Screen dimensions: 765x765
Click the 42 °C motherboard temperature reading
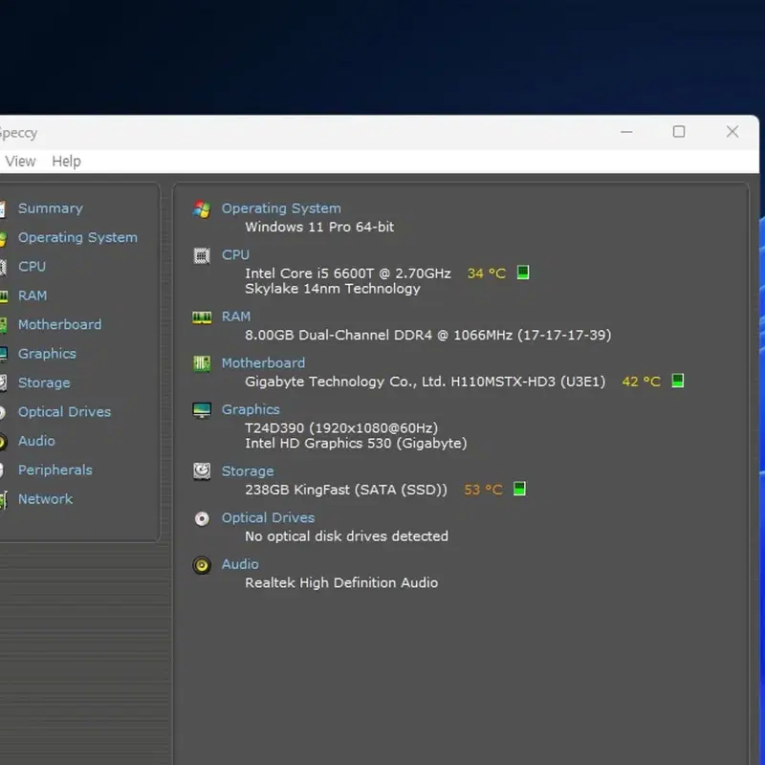641,382
